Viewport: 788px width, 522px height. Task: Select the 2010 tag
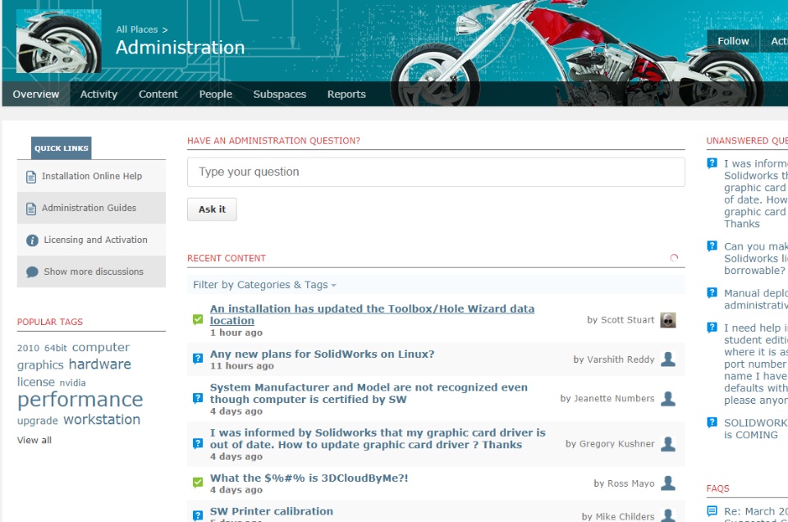(28, 348)
